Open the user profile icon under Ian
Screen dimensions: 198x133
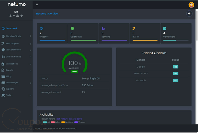click(x=10, y=16)
